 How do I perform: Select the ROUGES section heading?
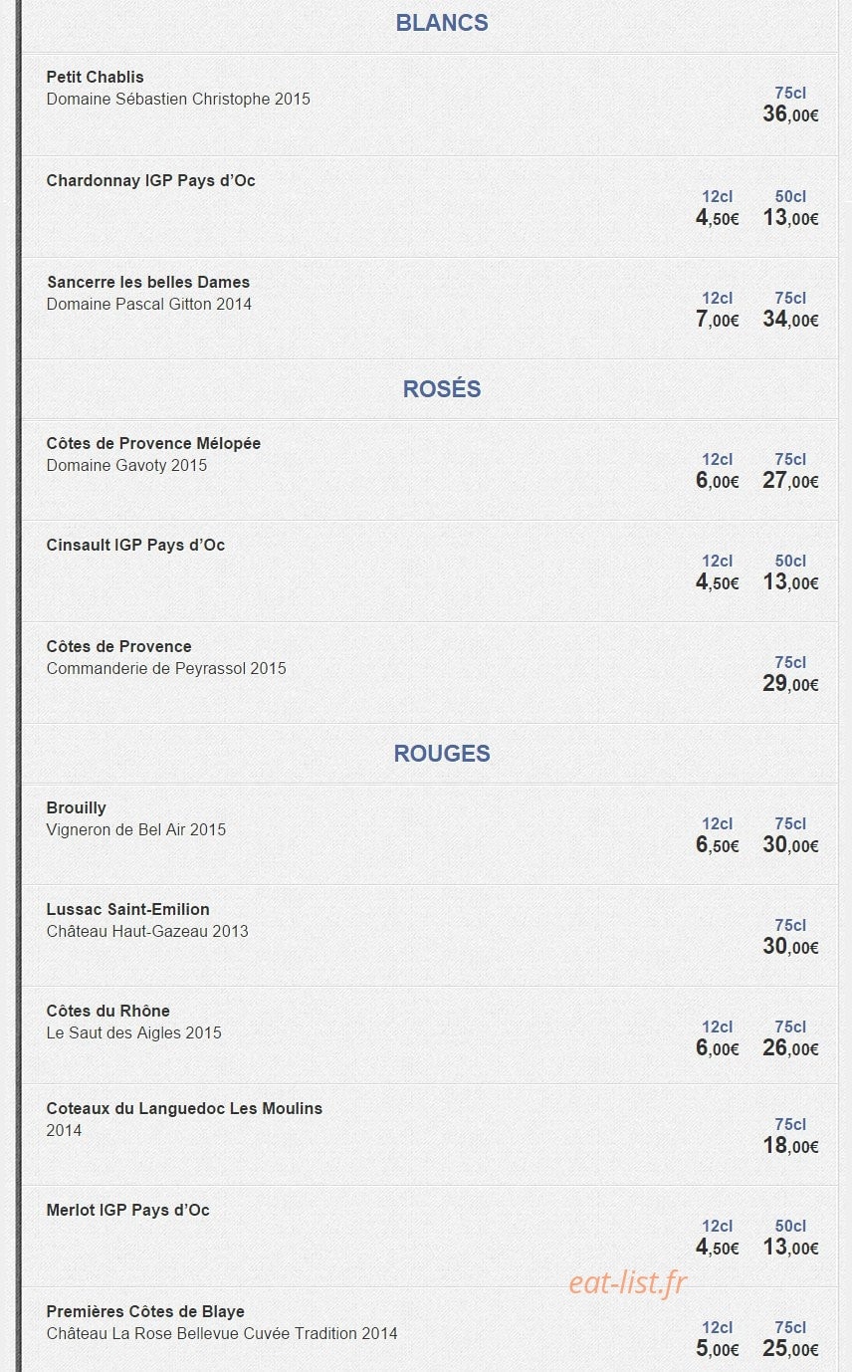click(x=442, y=754)
